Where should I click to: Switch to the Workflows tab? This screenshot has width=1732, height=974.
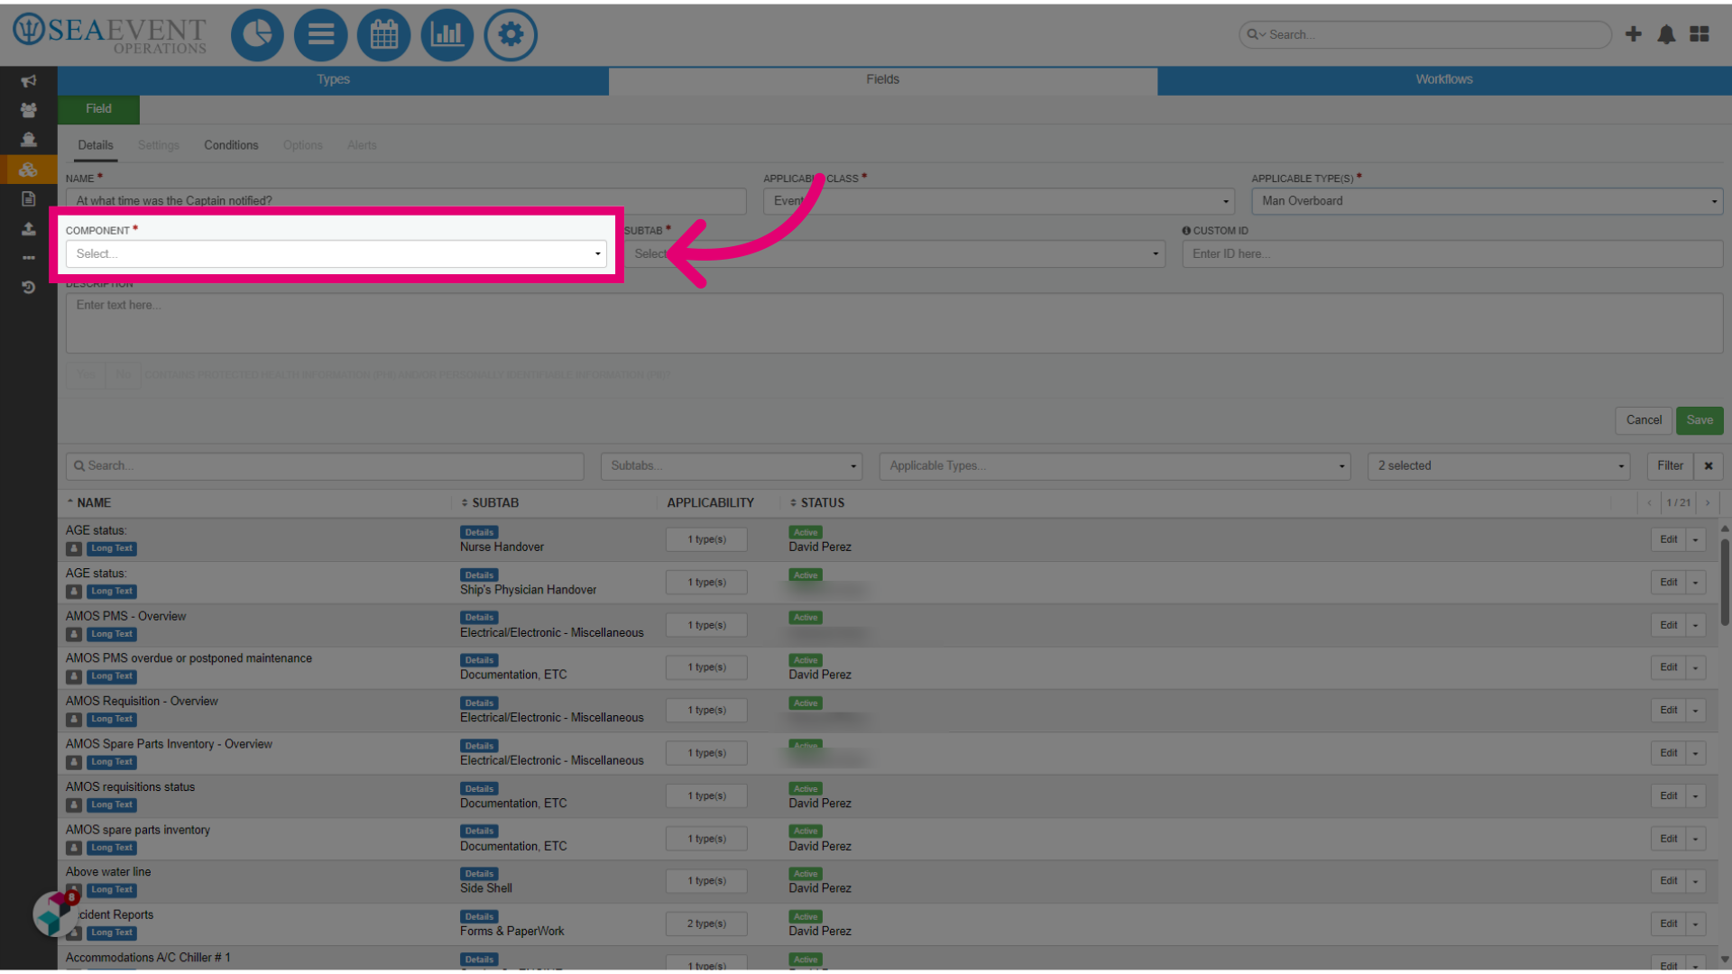[1444, 79]
